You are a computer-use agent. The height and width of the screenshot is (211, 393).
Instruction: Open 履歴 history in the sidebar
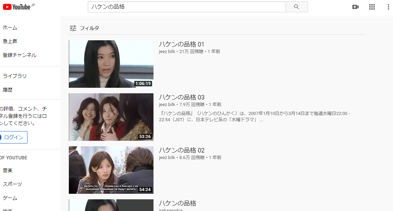coord(8,90)
